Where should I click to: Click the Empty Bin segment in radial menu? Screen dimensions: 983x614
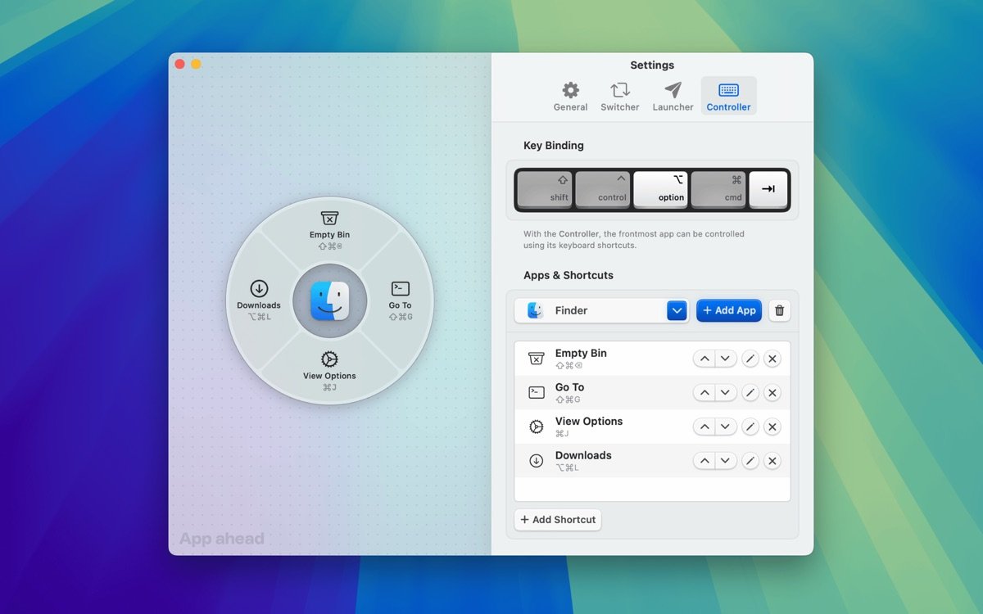click(329, 228)
